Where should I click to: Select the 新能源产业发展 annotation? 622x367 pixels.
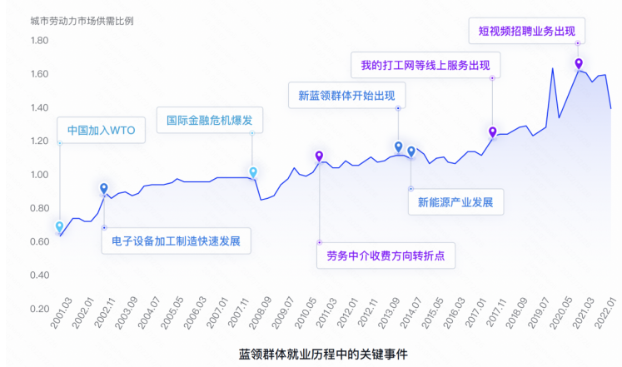point(455,202)
